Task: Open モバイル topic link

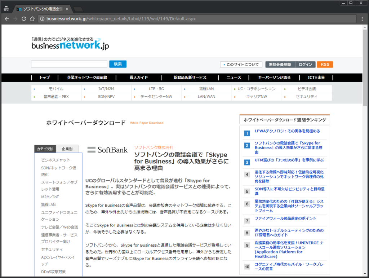Action: click(56, 89)
